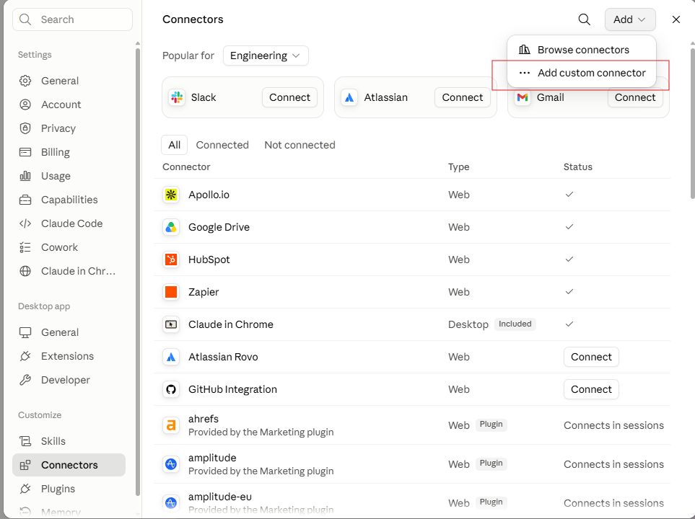
Task: Connect the Slack connector
Action: tap(289, 97)
